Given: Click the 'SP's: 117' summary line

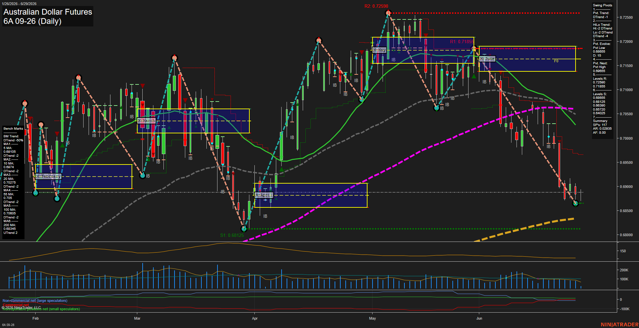Looking at the screenshot, I should pos(600,125).
